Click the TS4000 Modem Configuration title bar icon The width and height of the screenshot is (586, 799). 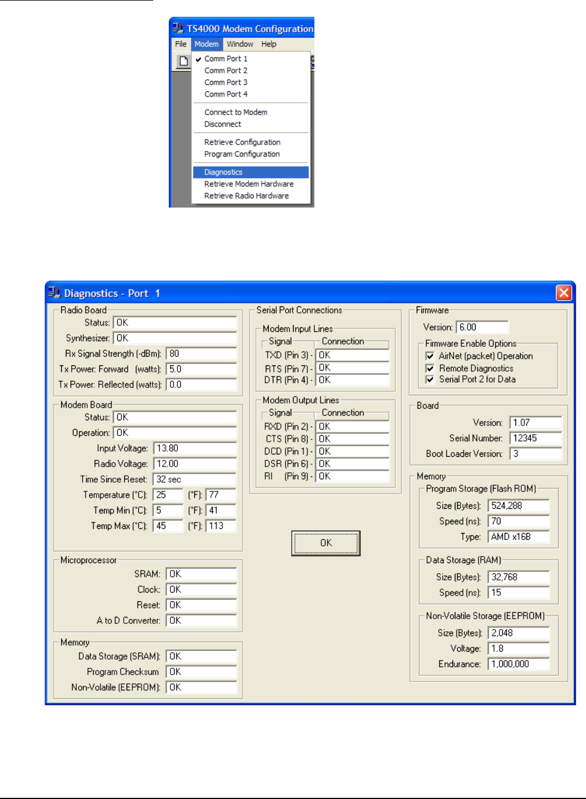tap(178, 28)
